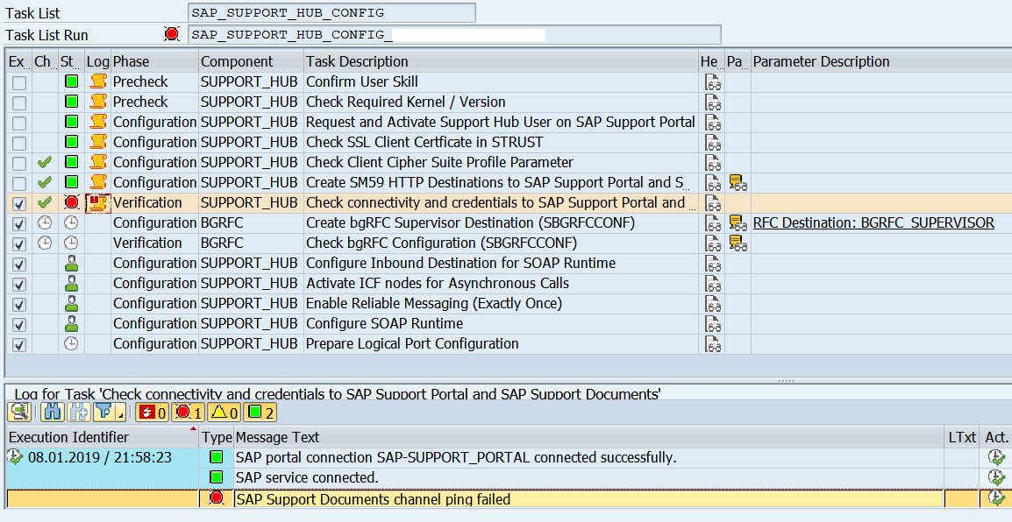Open log for Check SSL Client Certificate task
1012x522 pixels.
click(98, 142)
